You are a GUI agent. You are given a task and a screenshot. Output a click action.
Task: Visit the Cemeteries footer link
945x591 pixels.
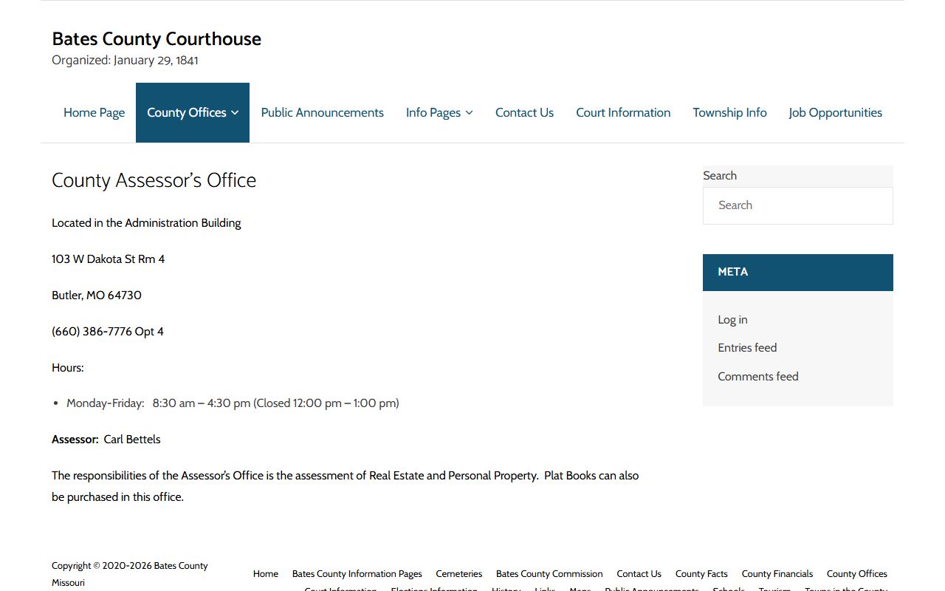coord(458,574)
